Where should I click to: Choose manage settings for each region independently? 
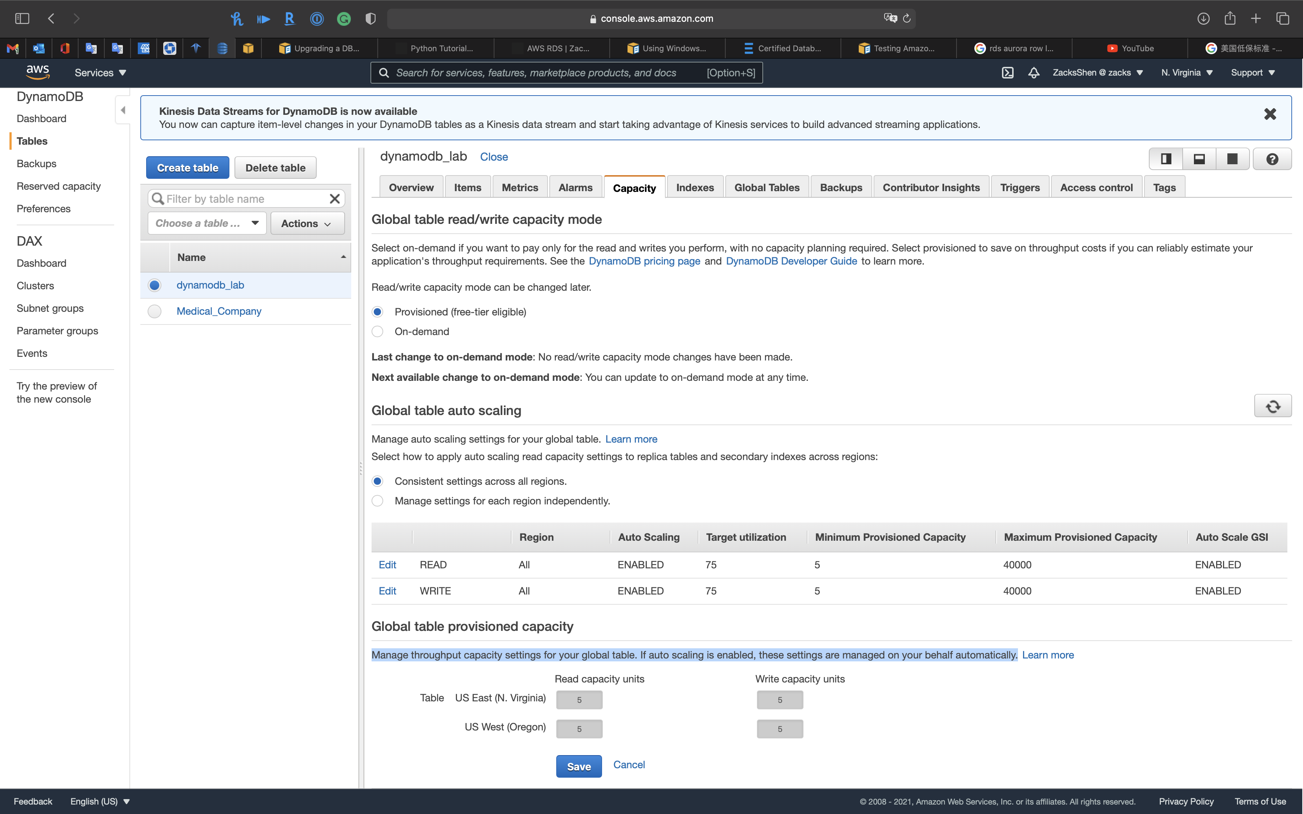click(x=377, y=501)
